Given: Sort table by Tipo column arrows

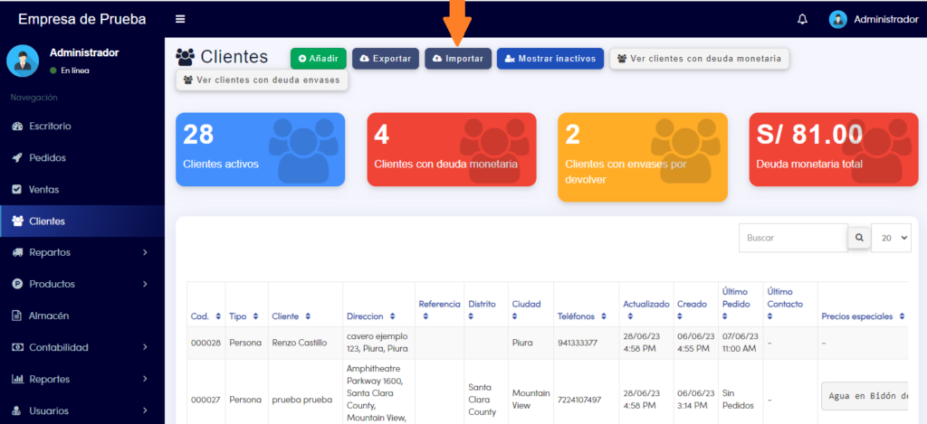Looking at the screenshot, I should point(255,316).
